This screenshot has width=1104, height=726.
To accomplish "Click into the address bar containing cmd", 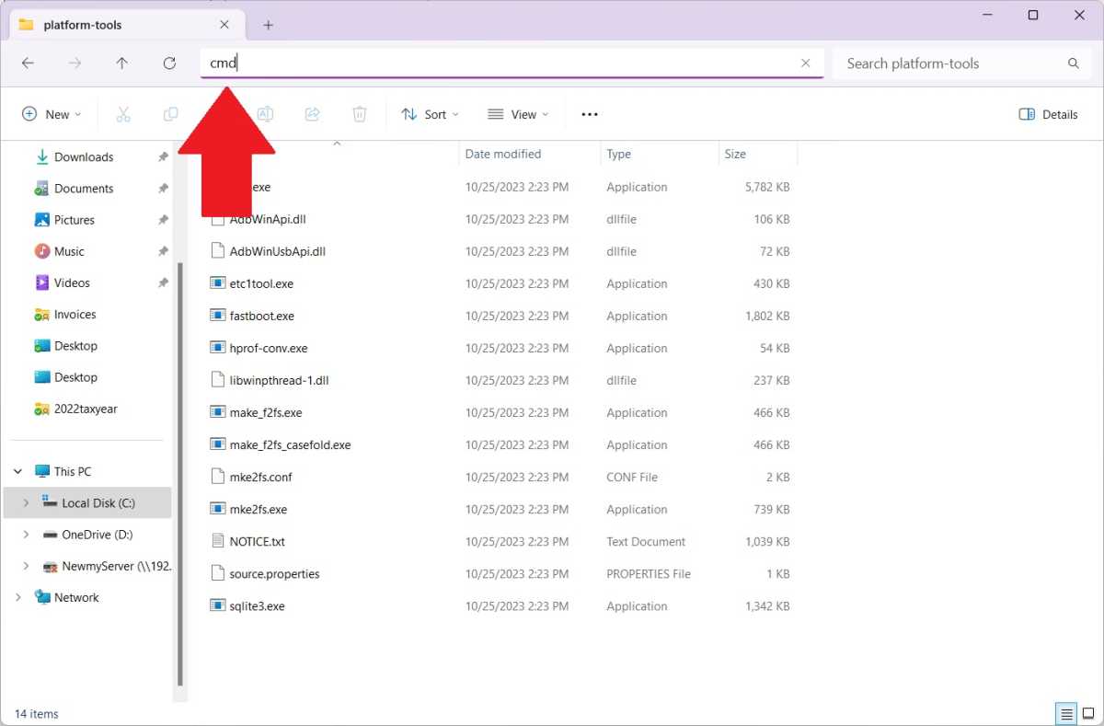I will point(512,63).
